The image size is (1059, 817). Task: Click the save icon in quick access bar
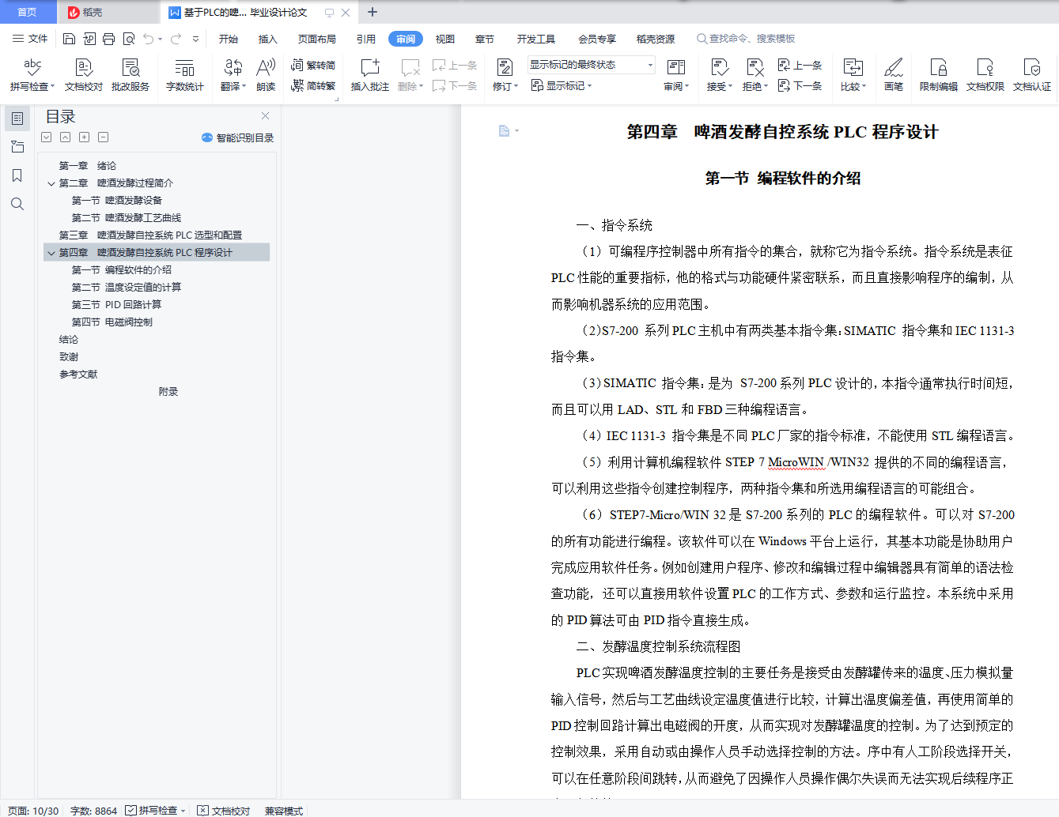69,39
